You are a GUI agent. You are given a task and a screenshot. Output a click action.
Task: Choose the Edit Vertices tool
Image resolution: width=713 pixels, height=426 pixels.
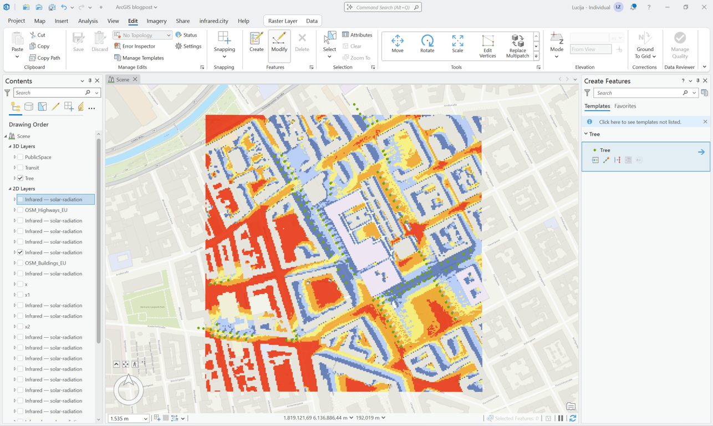coord(487,46)
